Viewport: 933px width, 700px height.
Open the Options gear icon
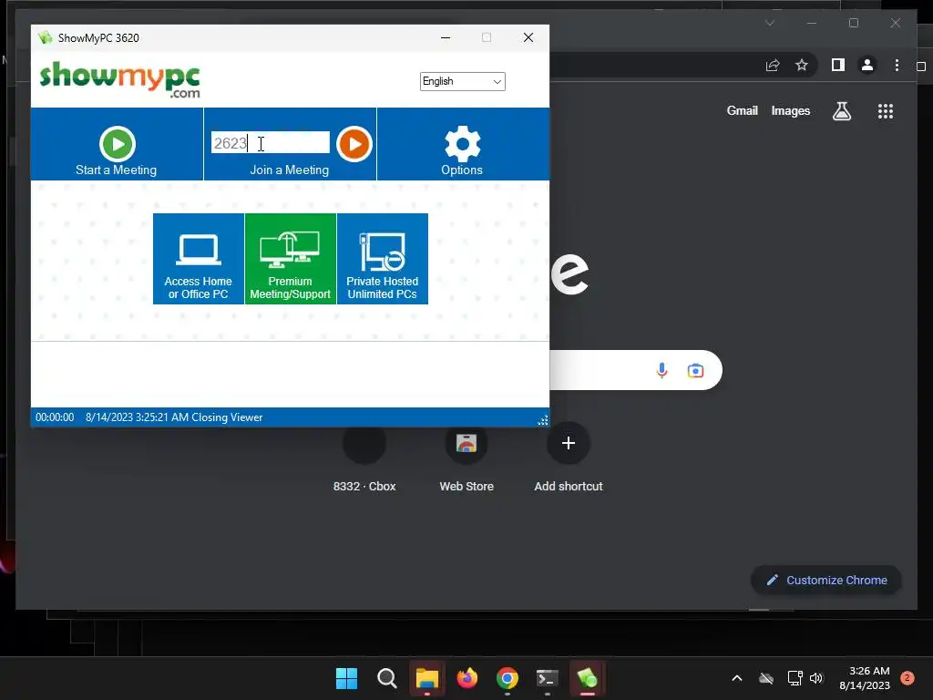click(x=462, y=143)
